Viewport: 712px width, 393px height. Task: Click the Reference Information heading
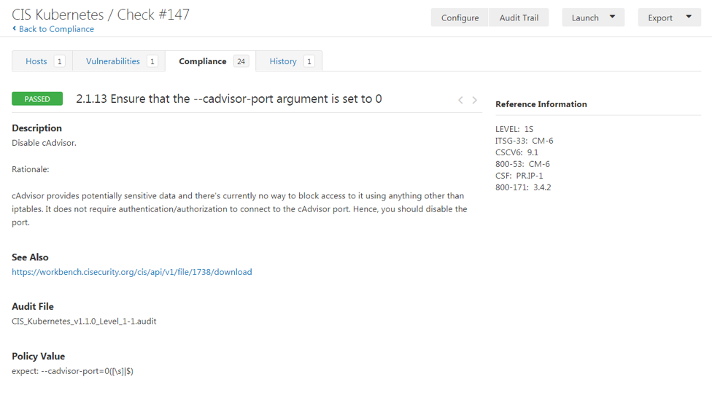click(x=541, y=104)
